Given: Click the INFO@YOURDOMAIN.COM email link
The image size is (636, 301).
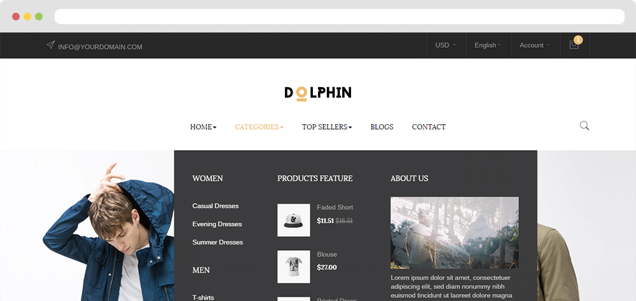Looking at the screenshot, I should coord(100,47).
